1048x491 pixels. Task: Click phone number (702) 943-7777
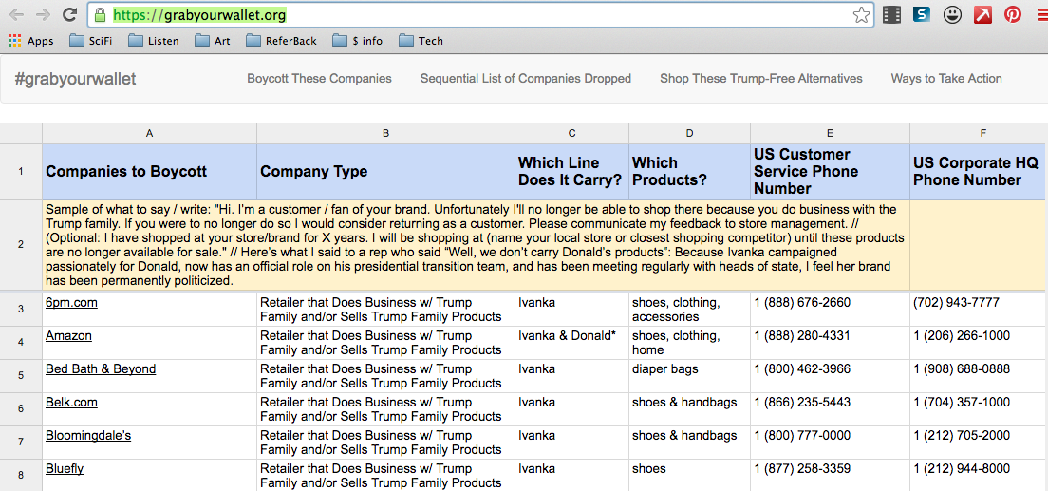pos(956,302)
